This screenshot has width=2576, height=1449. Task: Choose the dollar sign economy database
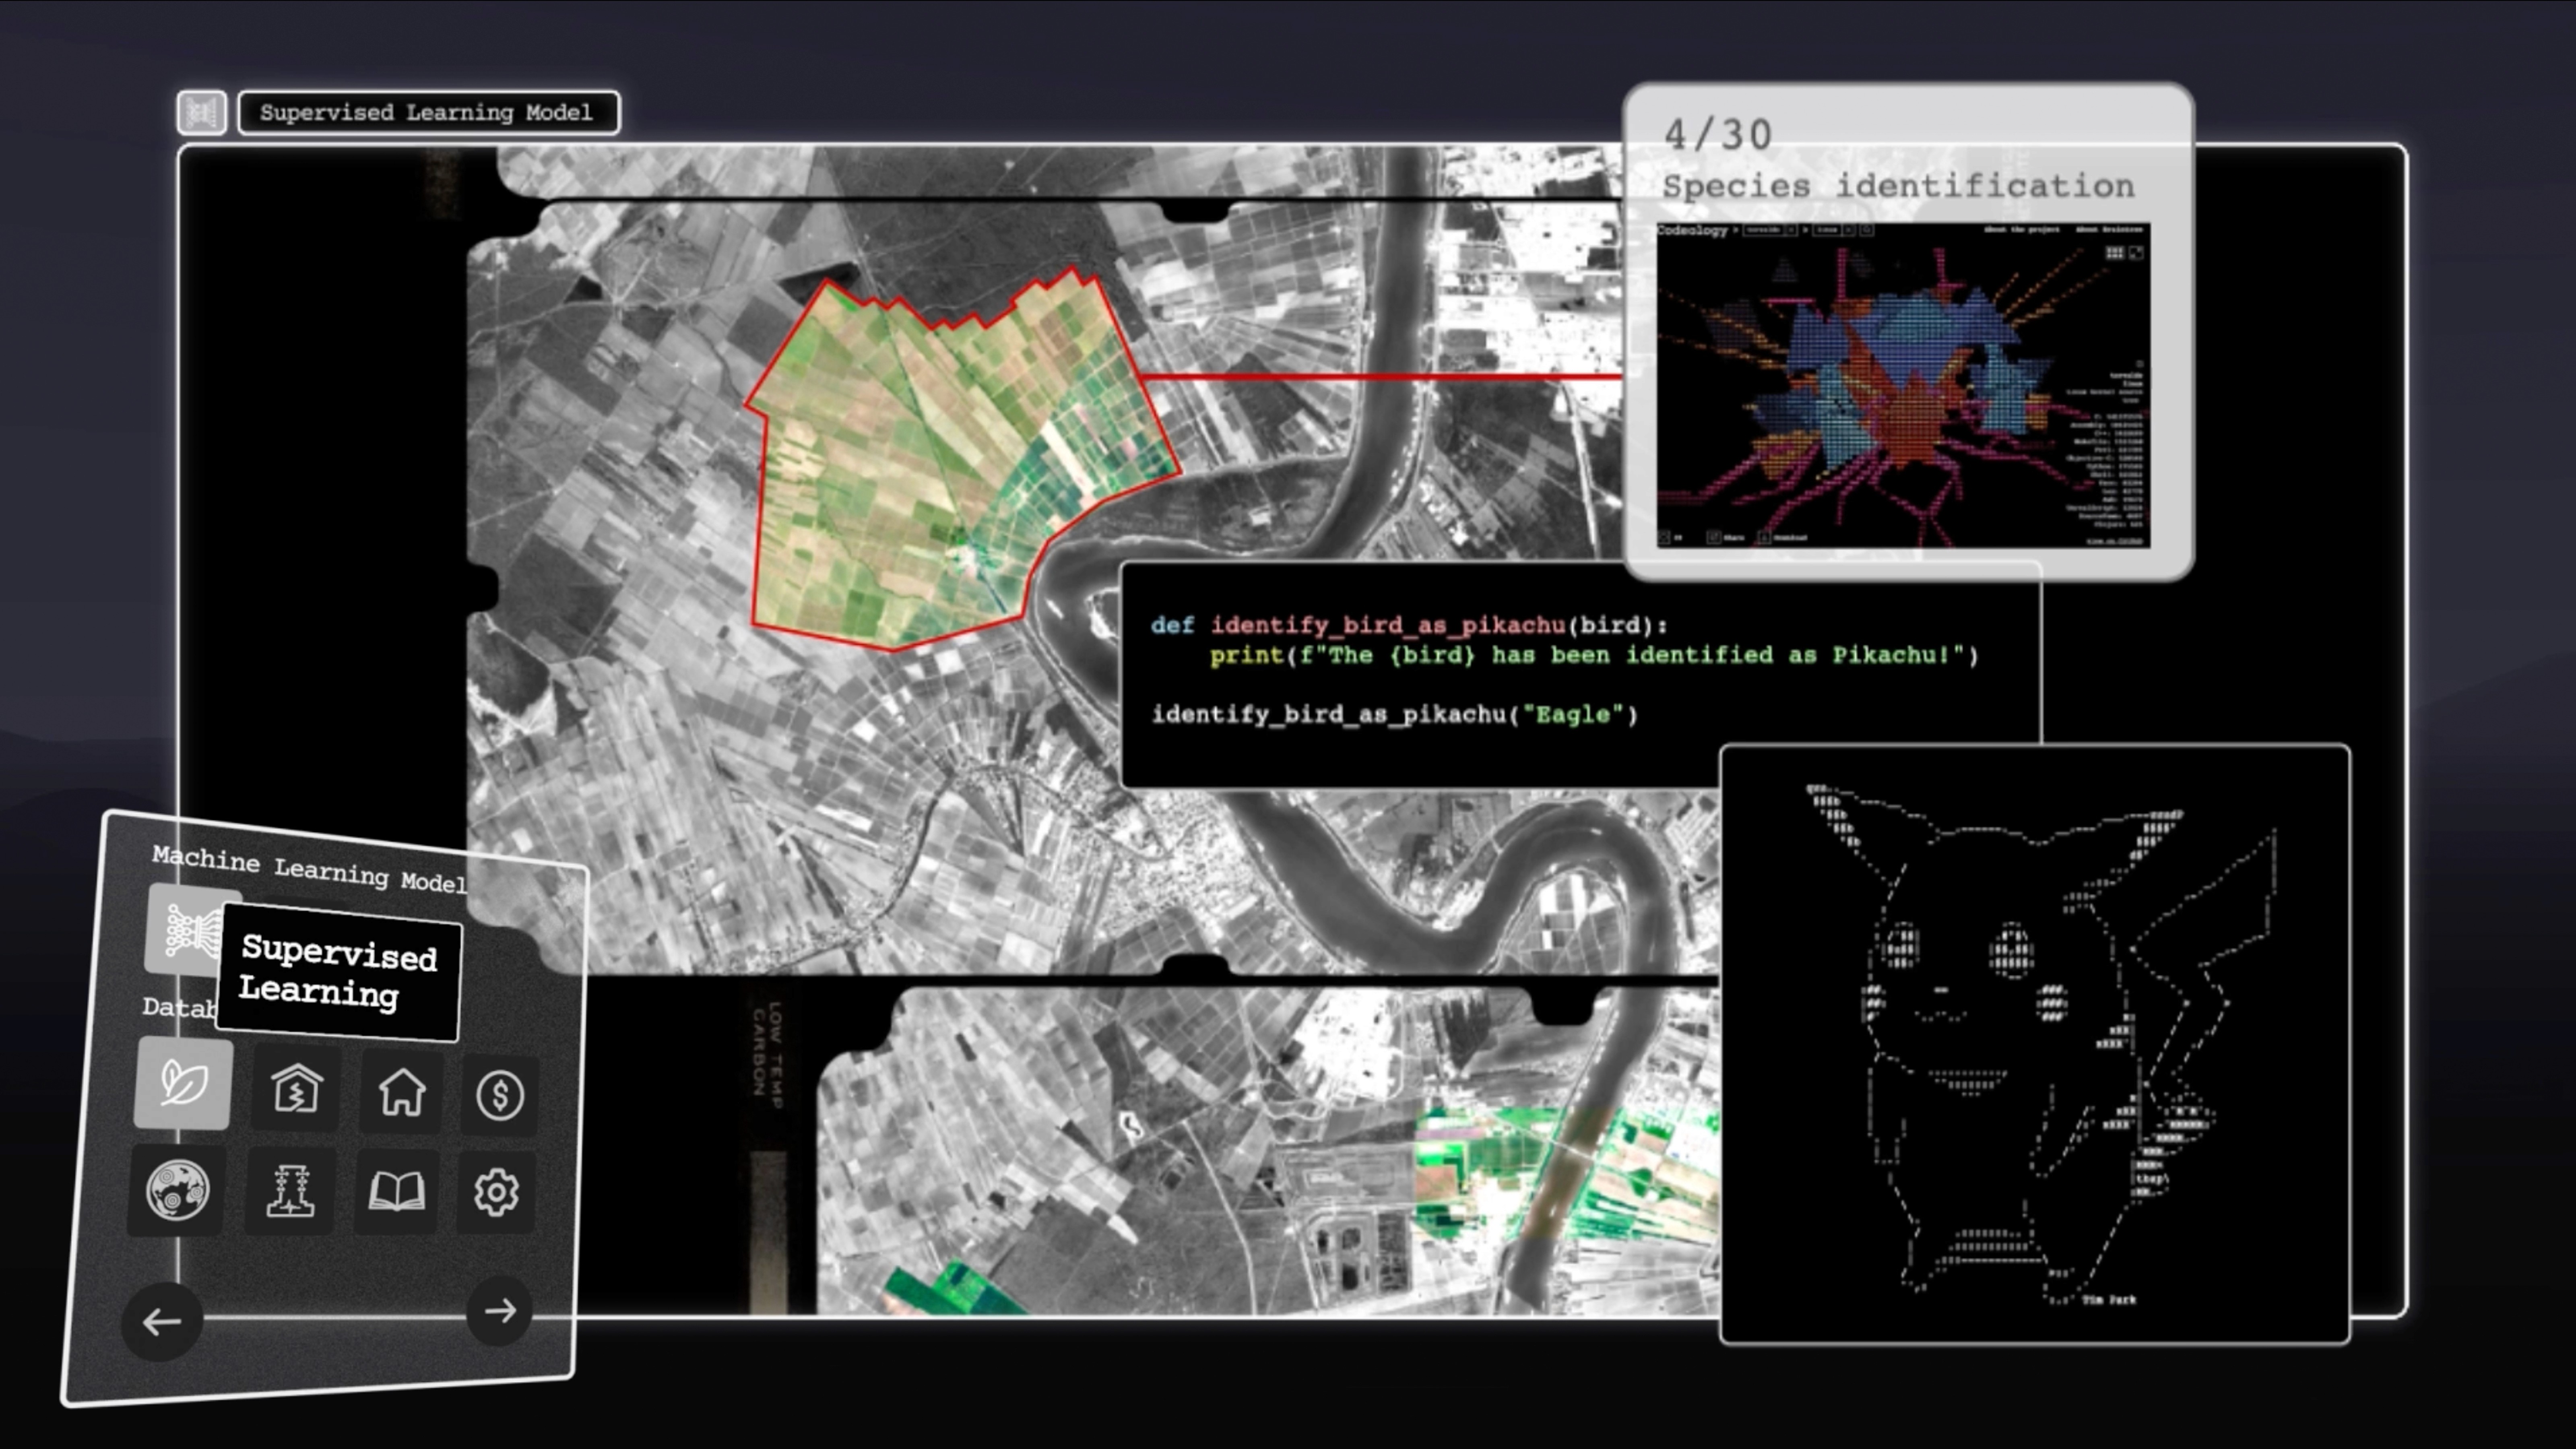point(500,1095)
